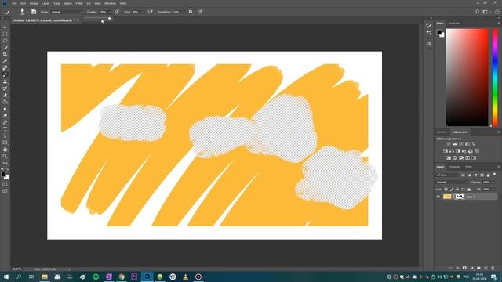The width and height of the screenshot is (502, 282).
Task: Open the Flow dropdown arrow
Action: [x=143, y=12]
